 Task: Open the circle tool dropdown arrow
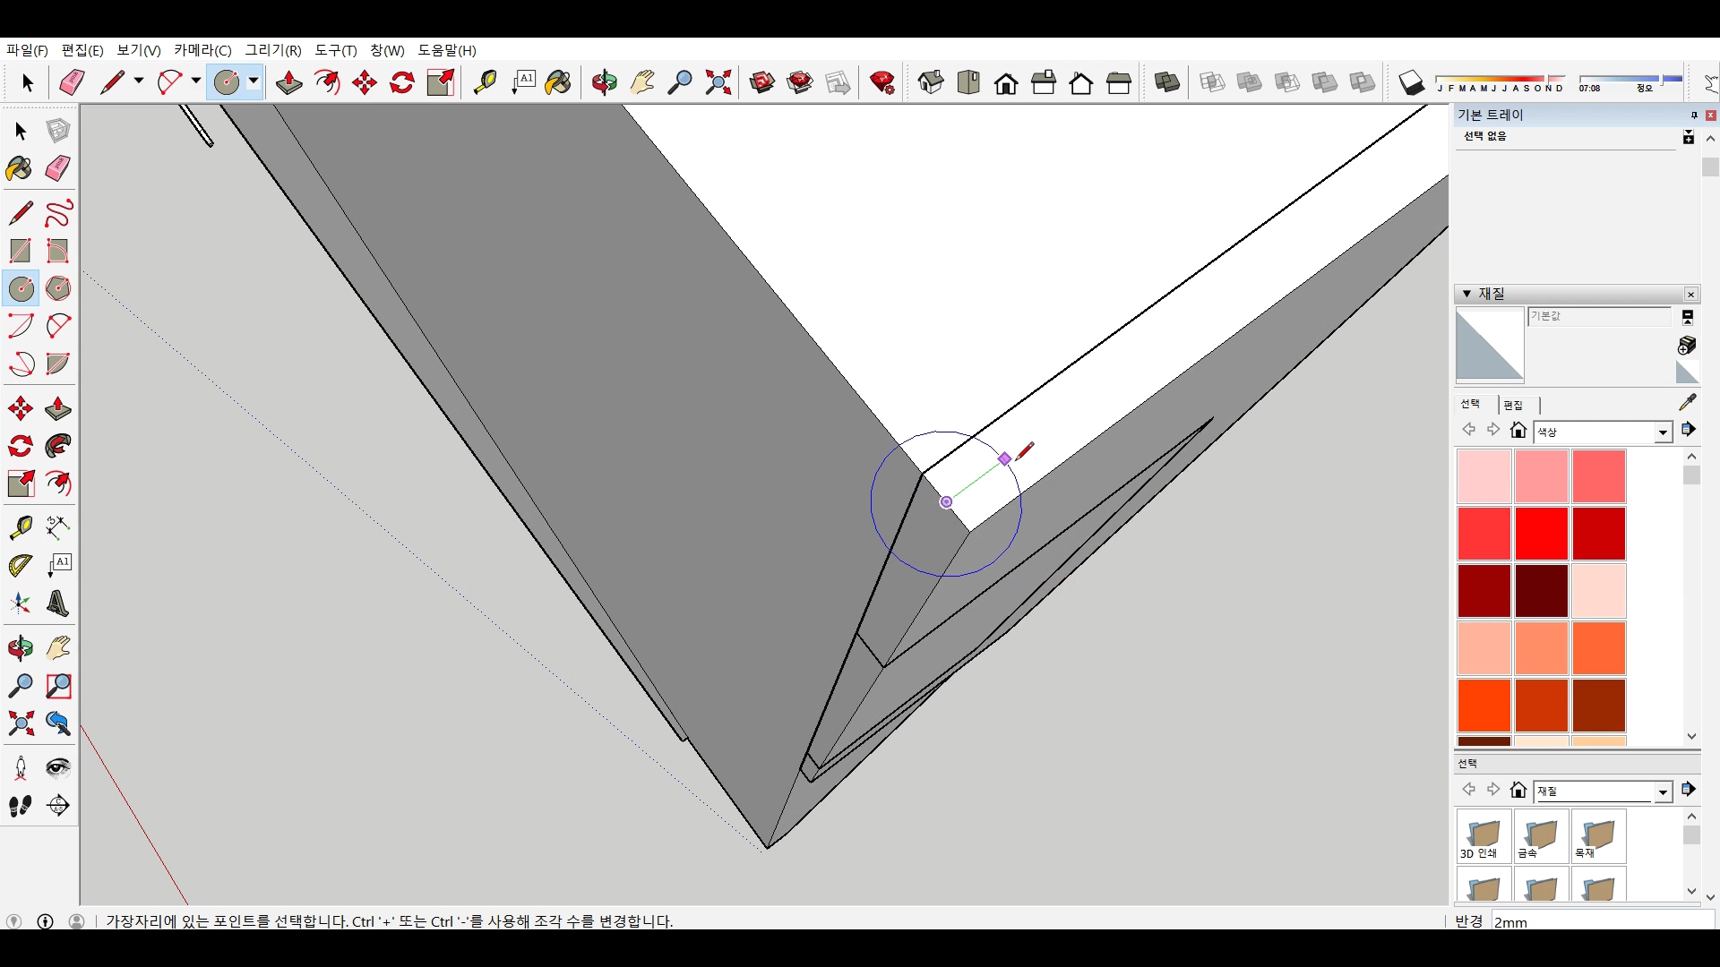pos(254,81)
